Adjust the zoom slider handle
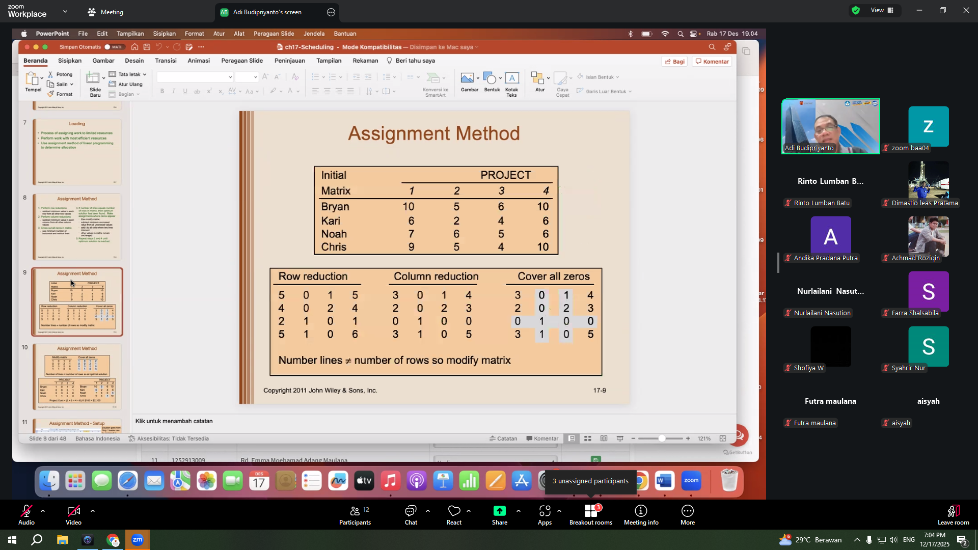 (x=662, y=438)
